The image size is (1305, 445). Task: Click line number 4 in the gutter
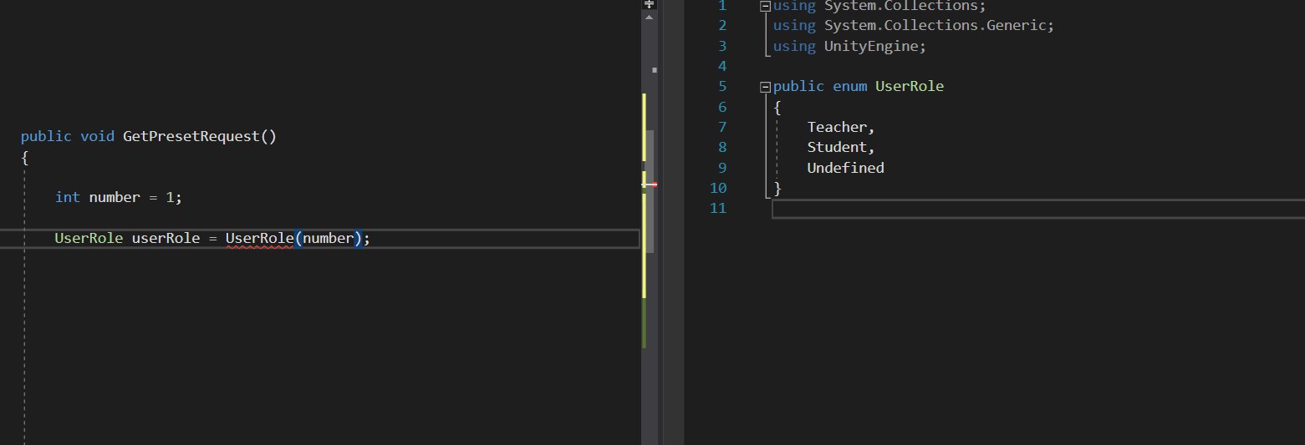722,67
